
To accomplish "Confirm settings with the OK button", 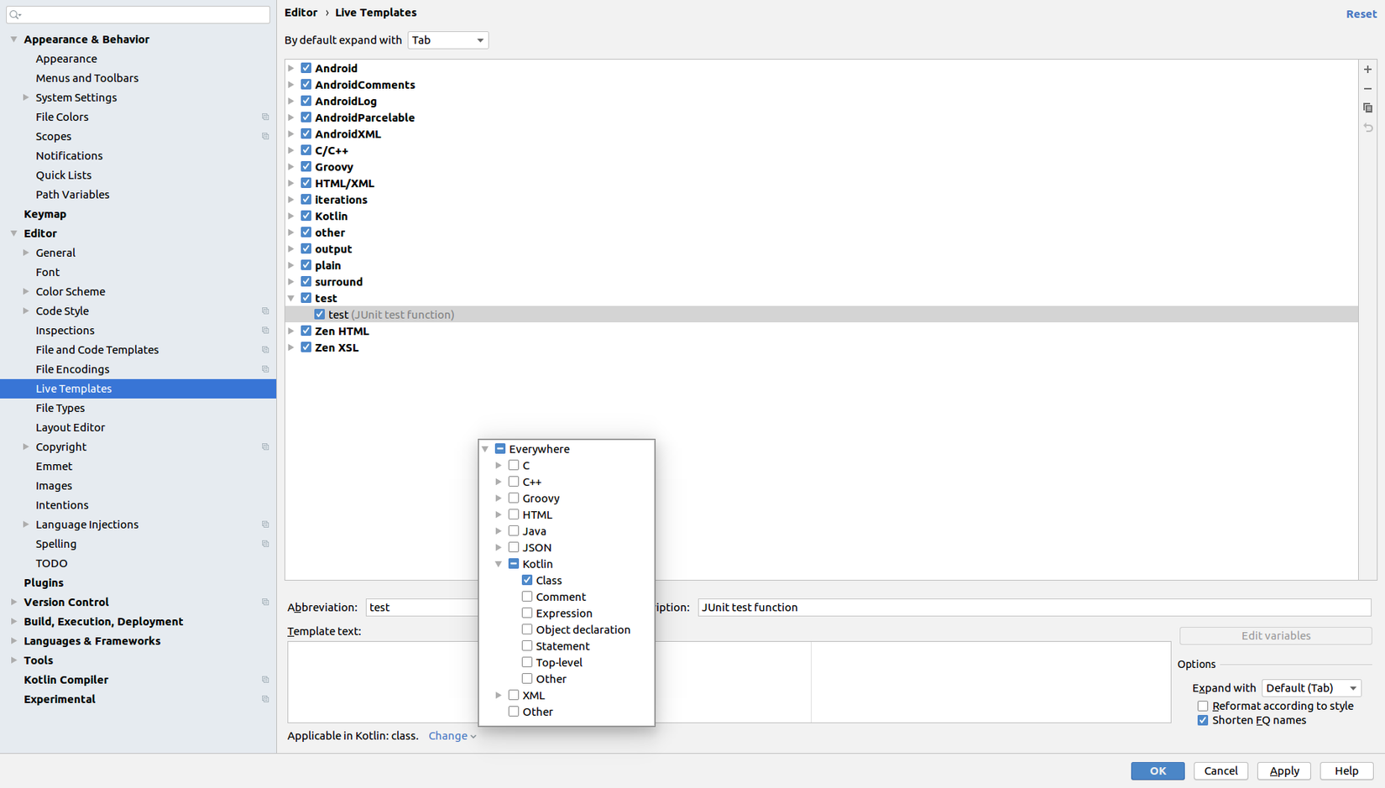I will coord(1158,770).
